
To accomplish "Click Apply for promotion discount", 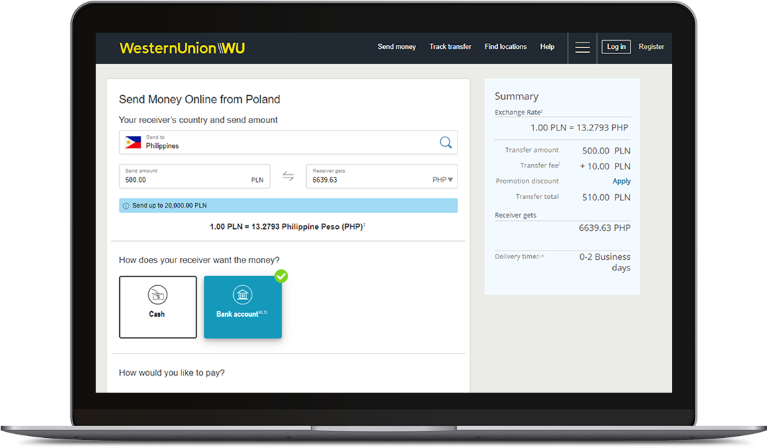I will pyautogui.click(x=622, y=181).
